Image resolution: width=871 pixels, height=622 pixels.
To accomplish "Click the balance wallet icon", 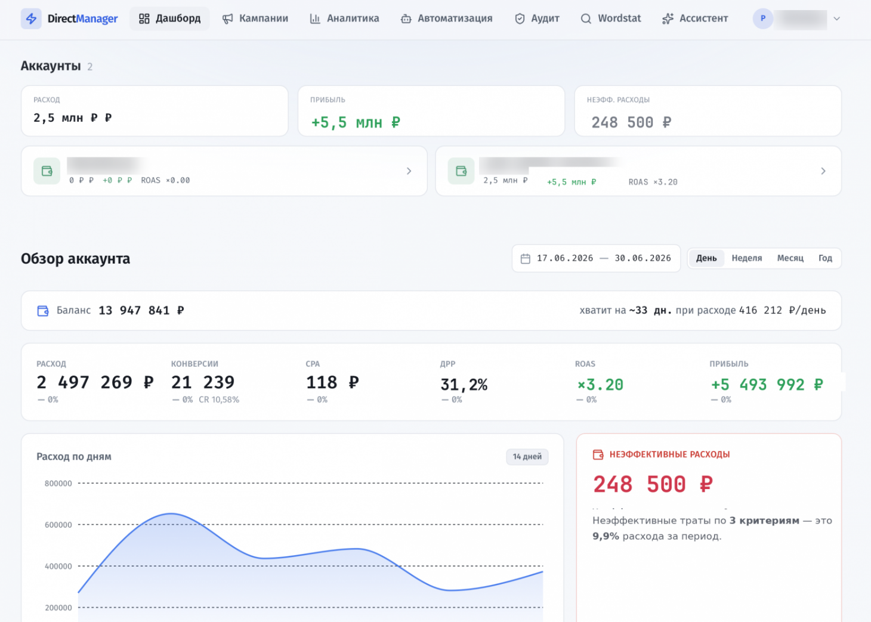I will point(43,311).
